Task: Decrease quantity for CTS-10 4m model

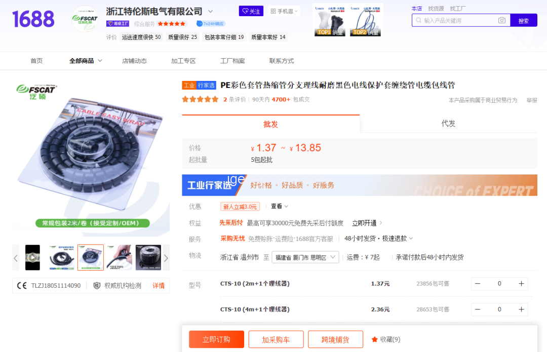Action: pyautogui.click(x=478, y=310)
